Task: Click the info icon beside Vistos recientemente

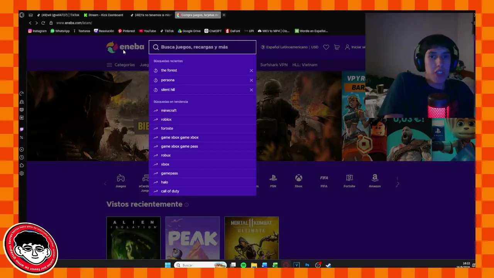Action: click(x=186, y=205)
